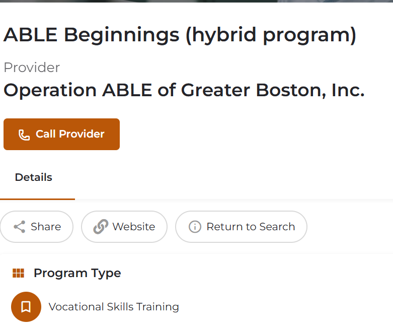Click the gray divider line beside the Details tab
Screen dimensions: 393x331
pyautogui.click(x=234, y=200)
